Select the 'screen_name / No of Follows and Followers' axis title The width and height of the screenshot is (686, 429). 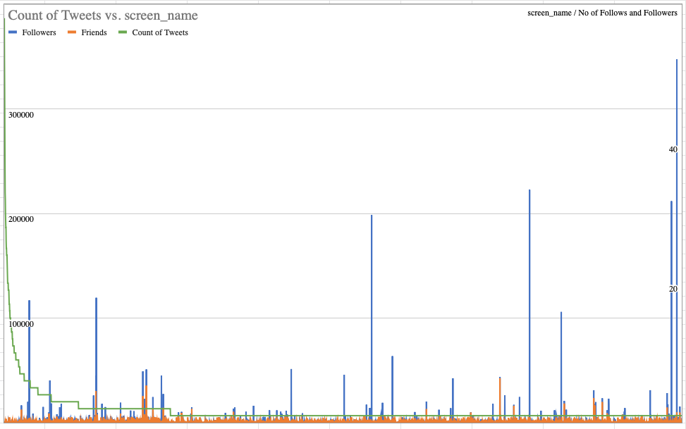coord(602,13)
